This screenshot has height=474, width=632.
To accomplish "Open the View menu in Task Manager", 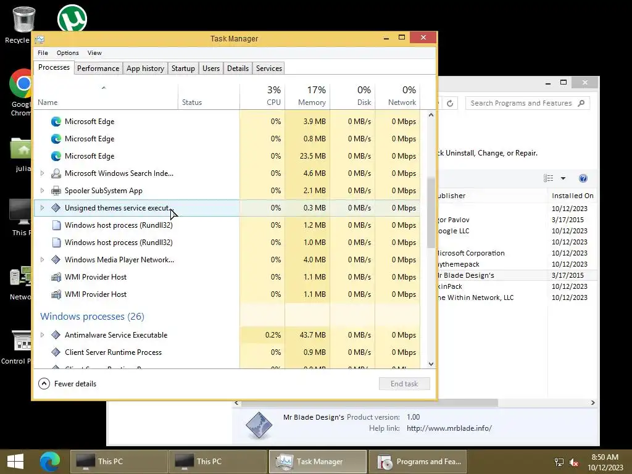I will (94, 53).
